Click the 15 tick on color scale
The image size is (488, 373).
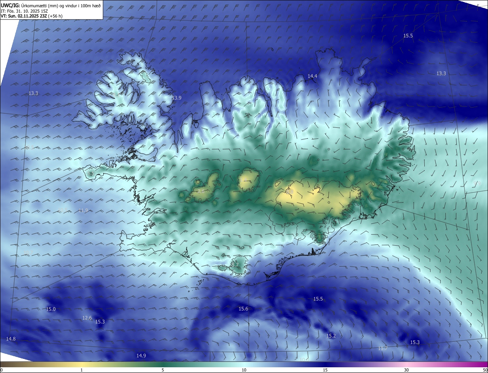coord(325,370)
